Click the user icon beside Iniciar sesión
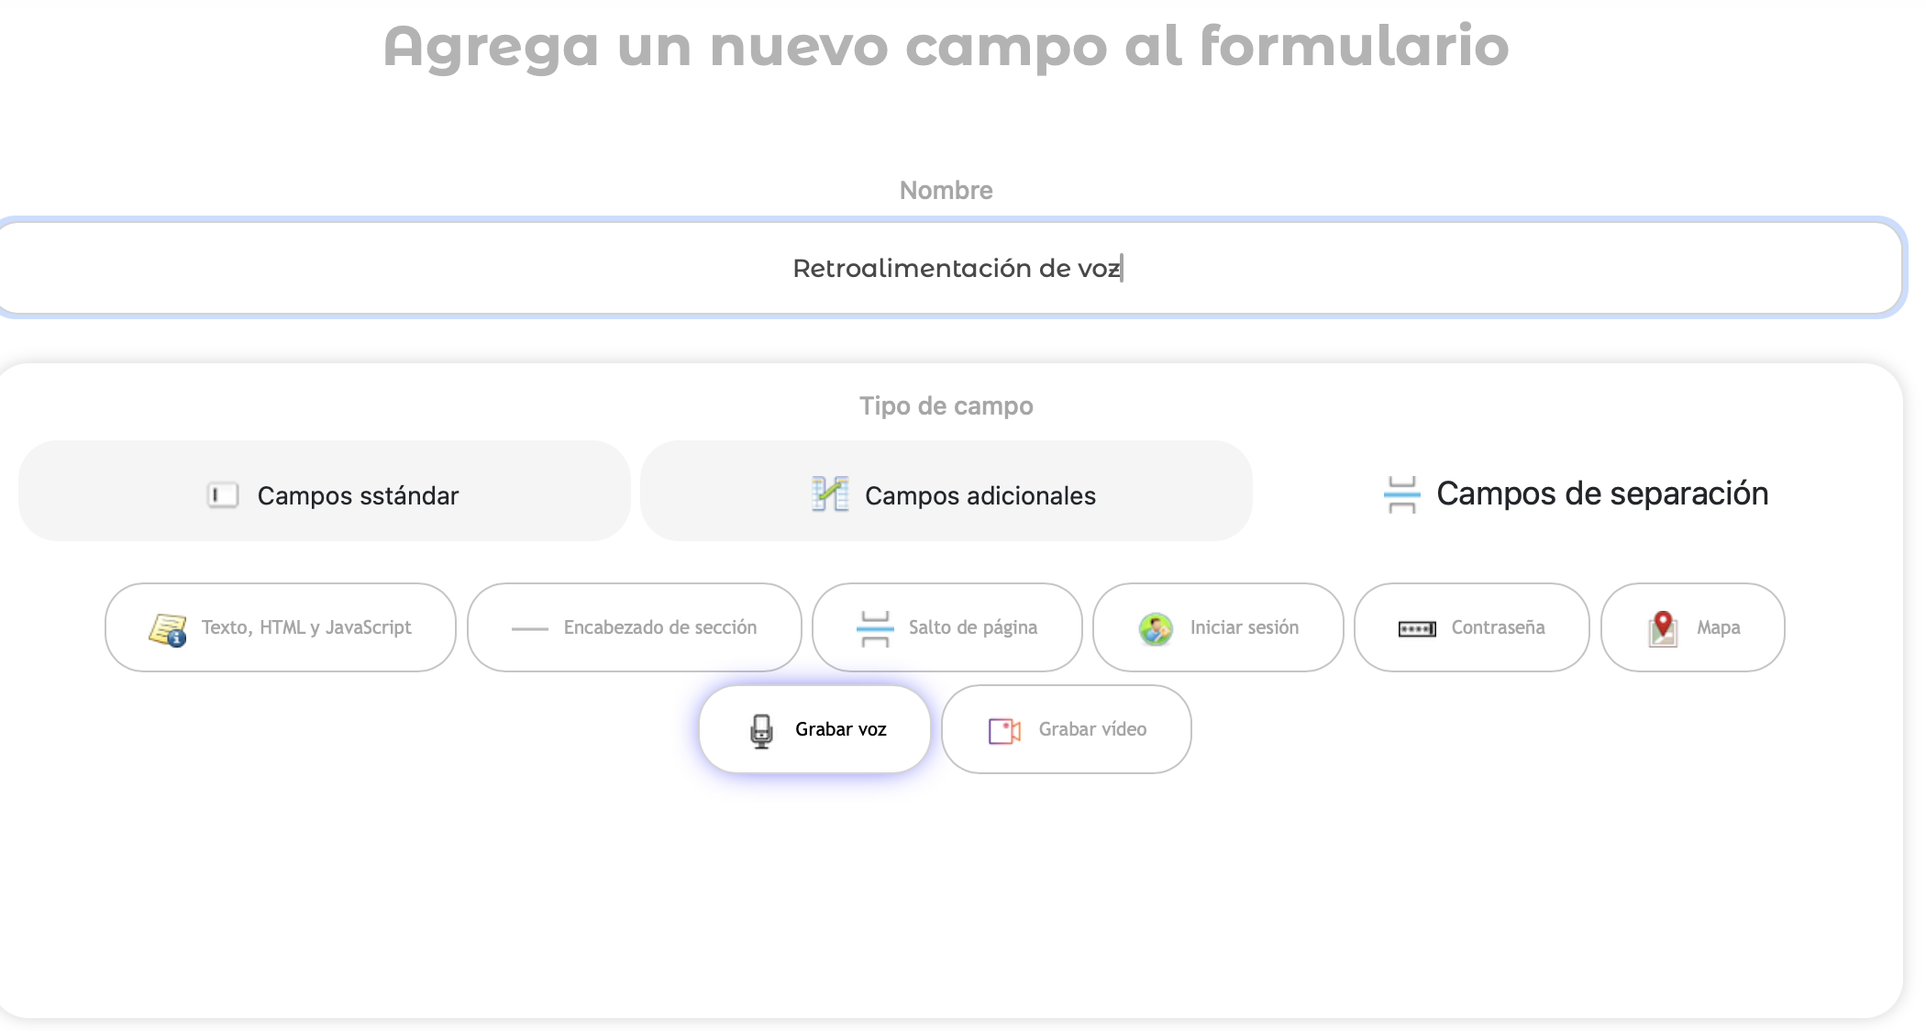Viewport: 1926px width, 1031px height. pyautogui.click(x=1156, y=628)
